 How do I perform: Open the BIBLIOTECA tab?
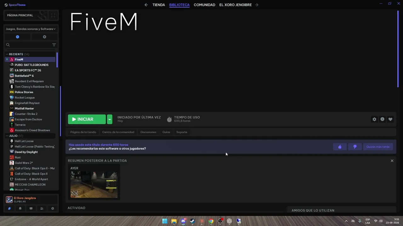[179, 5]
